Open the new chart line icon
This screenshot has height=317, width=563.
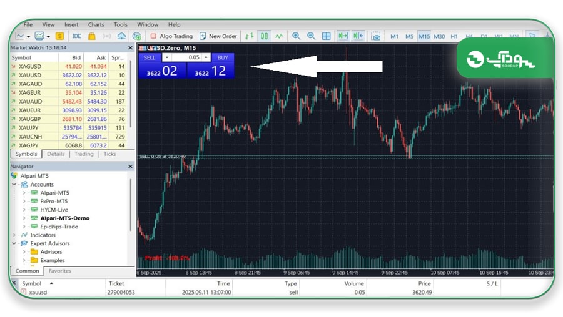tap(20, 36)
